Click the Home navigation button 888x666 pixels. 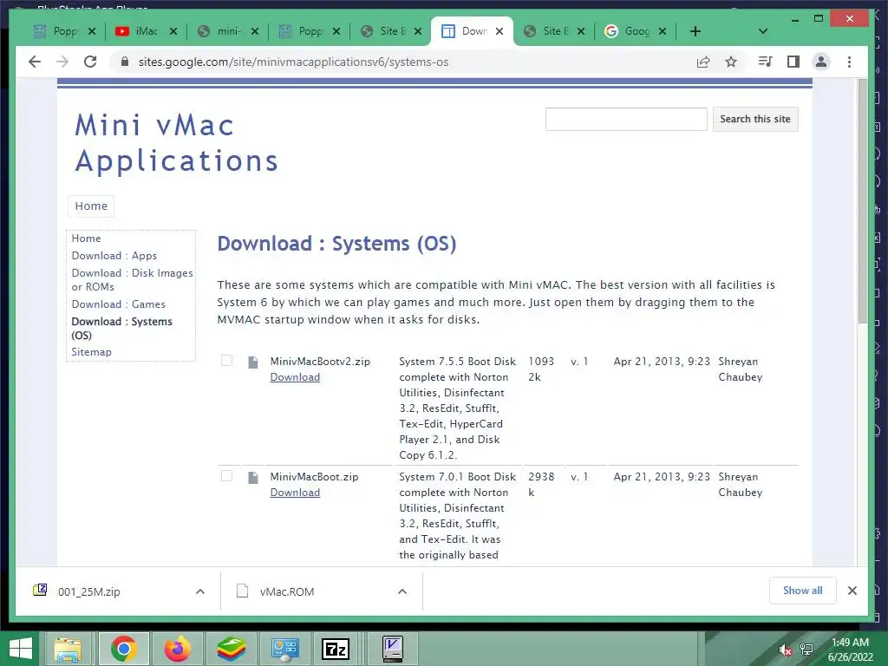[90, 206]
